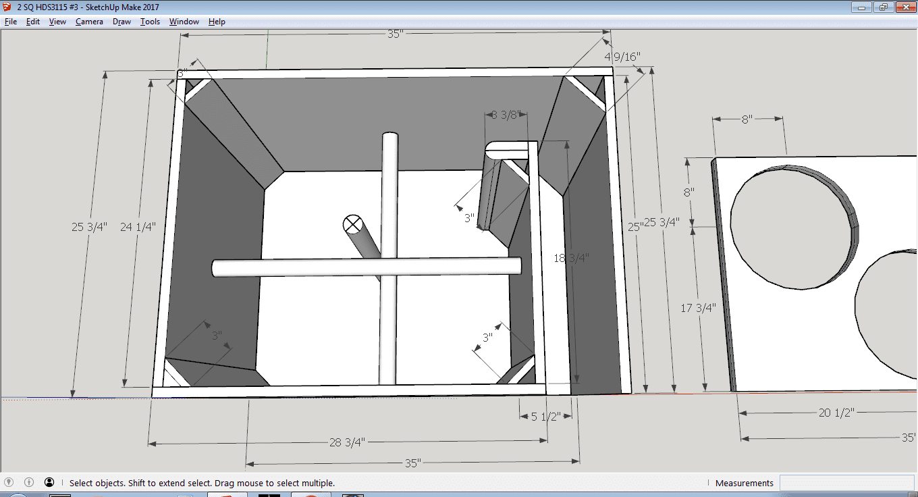Image resolution: width=918 pixels, height=497 pixels.
Task: Close the SketchUp window
Action: click(x=905, y=7)
